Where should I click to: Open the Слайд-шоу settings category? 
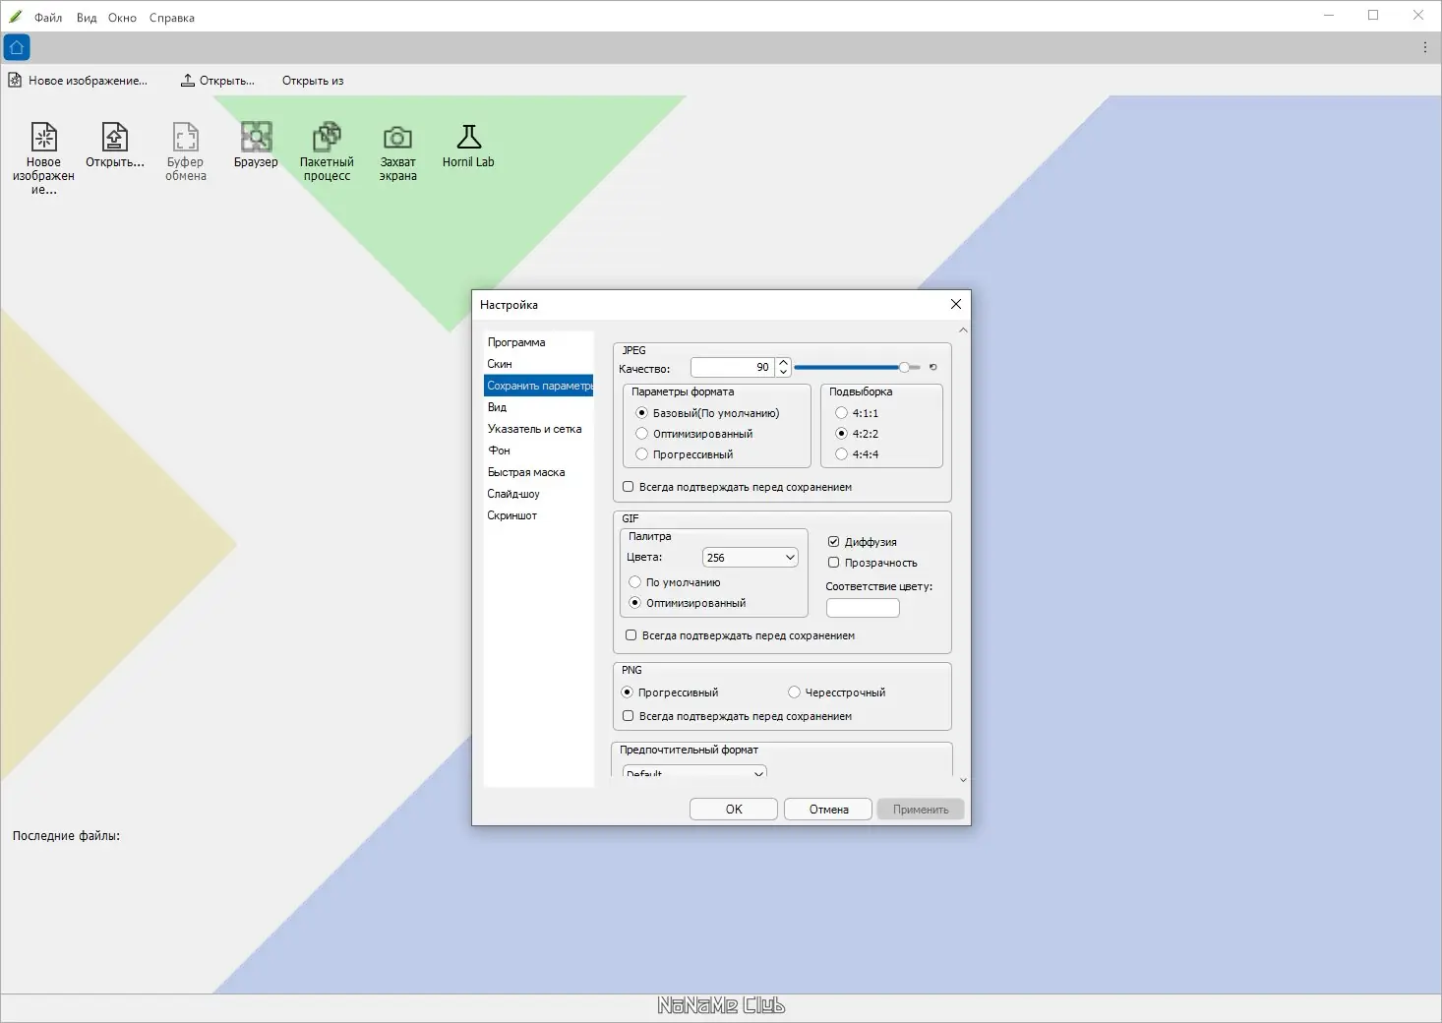pos(538,494)
